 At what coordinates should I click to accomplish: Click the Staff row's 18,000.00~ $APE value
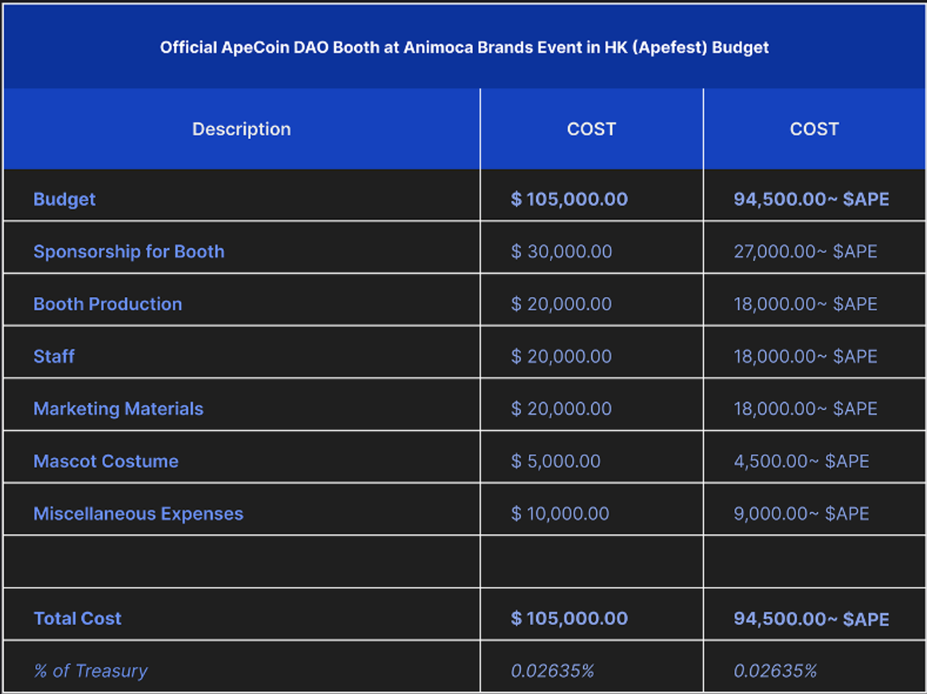click(x=805, y=357)
